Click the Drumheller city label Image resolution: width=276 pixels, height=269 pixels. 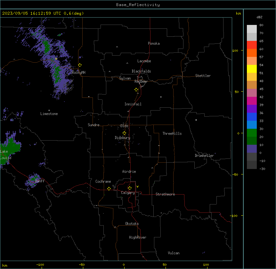click(x=204, y=156)
